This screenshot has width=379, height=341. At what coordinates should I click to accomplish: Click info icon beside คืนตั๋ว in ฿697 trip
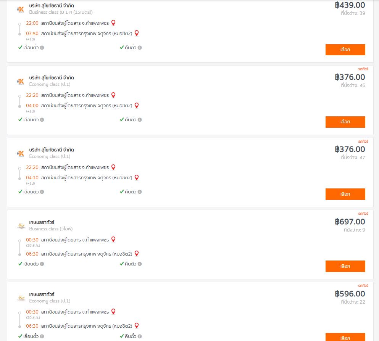[x=140, y=264]
